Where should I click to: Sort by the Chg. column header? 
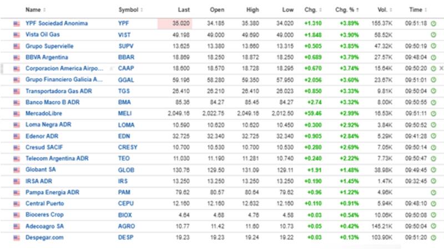311,9
